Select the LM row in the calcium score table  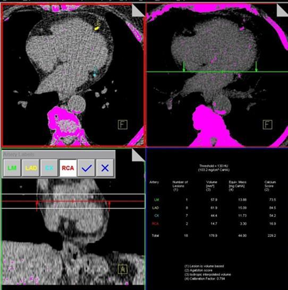click(x=213, y=200)
